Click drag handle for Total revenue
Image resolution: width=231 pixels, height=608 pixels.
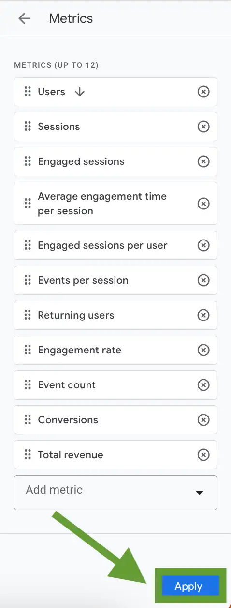pyautogui.click(x=28, y=455)
